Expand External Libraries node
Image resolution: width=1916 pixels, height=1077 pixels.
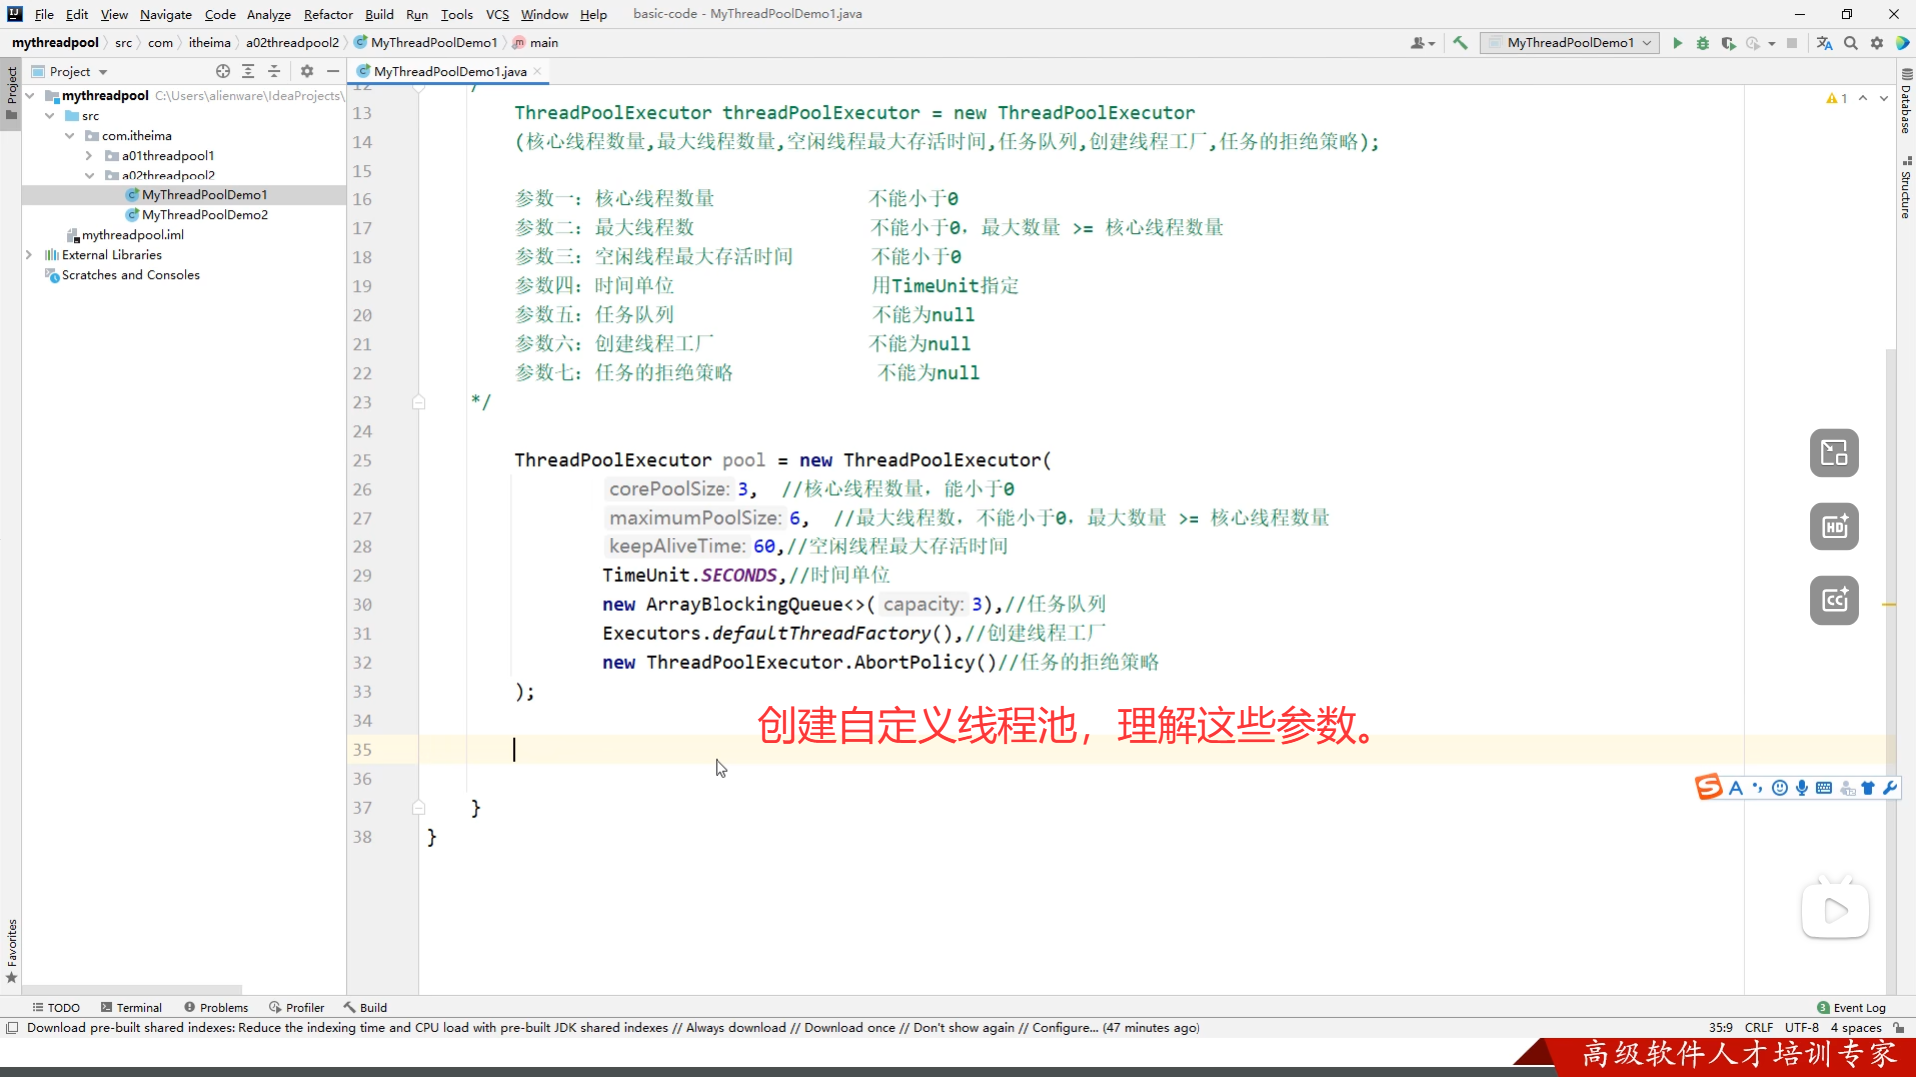coord(29,255)
